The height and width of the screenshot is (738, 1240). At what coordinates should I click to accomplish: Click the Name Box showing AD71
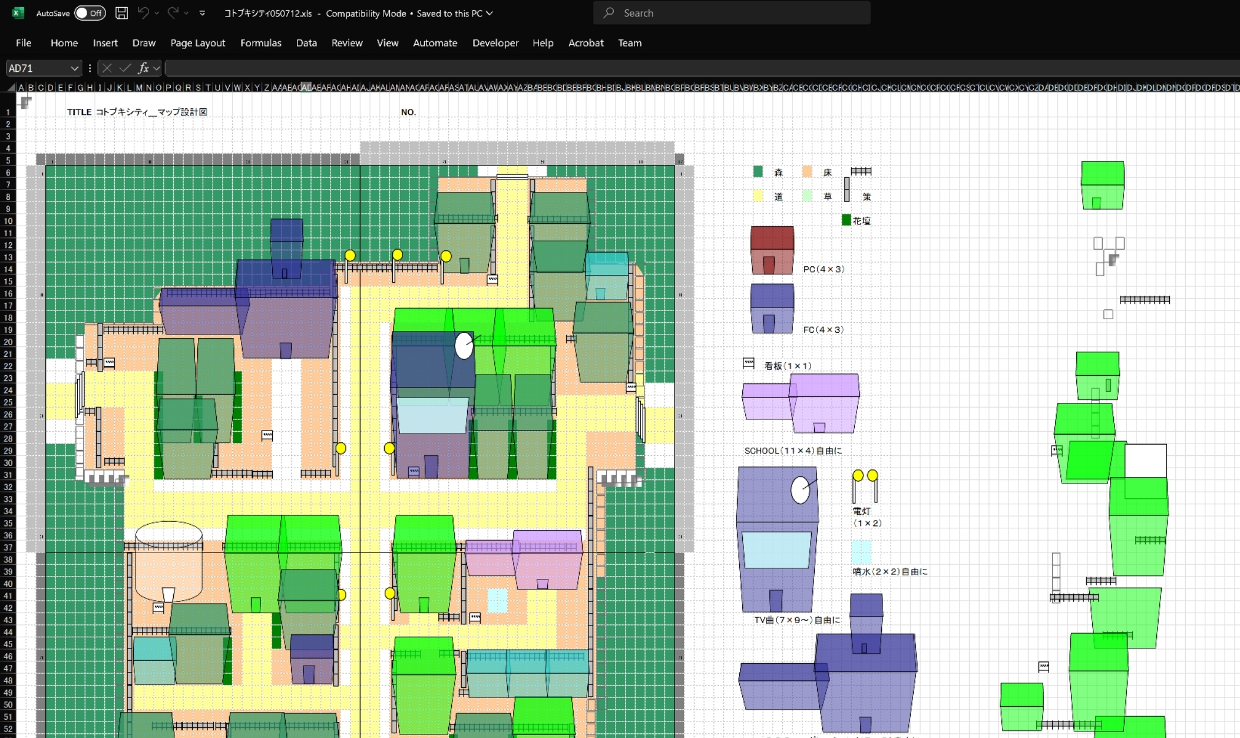click(x=37, y=68)
